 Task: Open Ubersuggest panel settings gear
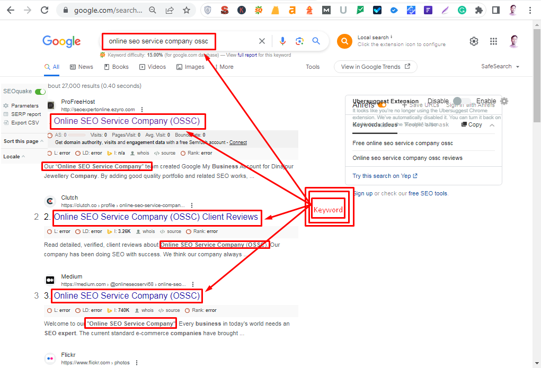pos(504,101)
